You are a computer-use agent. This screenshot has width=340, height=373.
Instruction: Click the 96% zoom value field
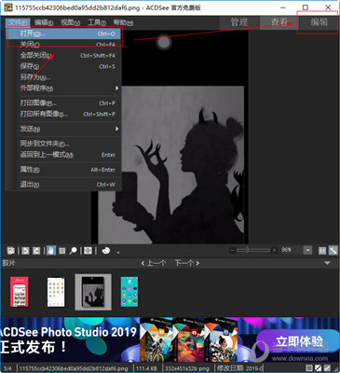[292, 250]
